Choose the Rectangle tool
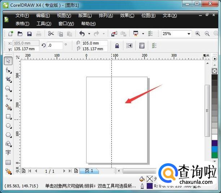221x193 pixels. tap(8, 116)
